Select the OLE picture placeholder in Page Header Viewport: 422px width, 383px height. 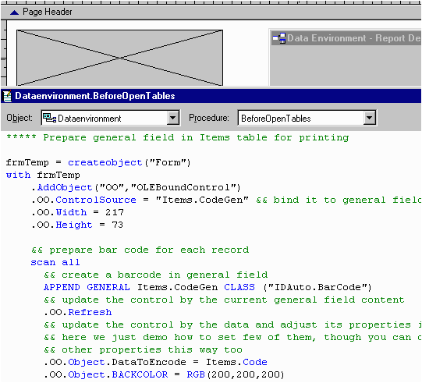tap(120, 58)
